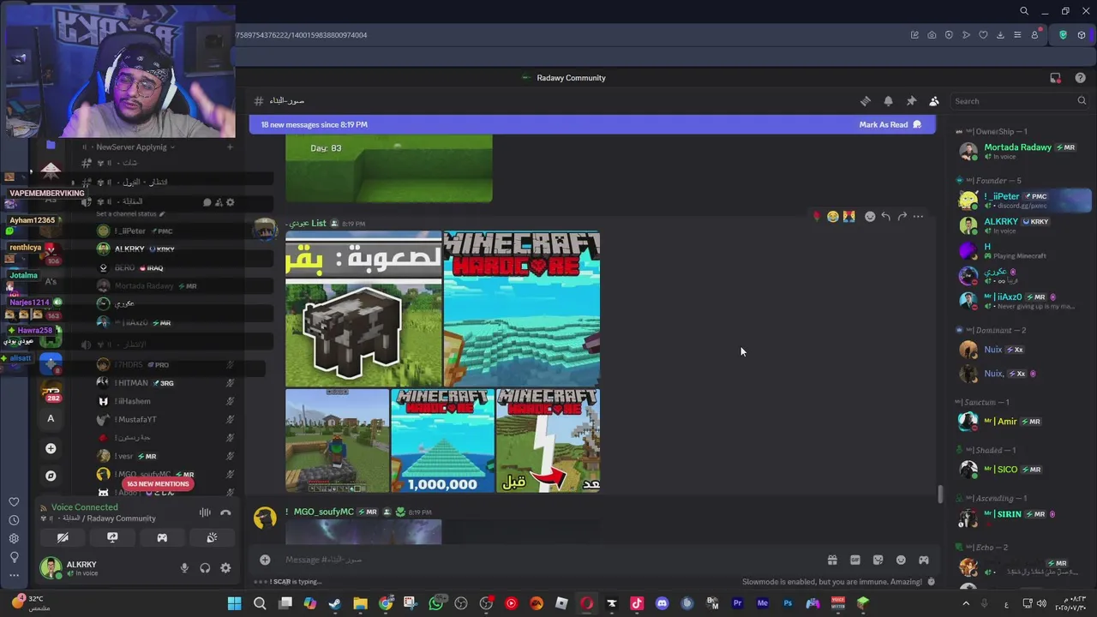
Task: Open WhatsApp from Windows taskbar
Action: 436,603
